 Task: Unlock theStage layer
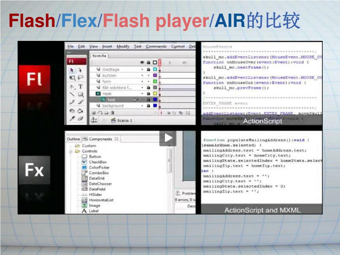coord(149,69)
